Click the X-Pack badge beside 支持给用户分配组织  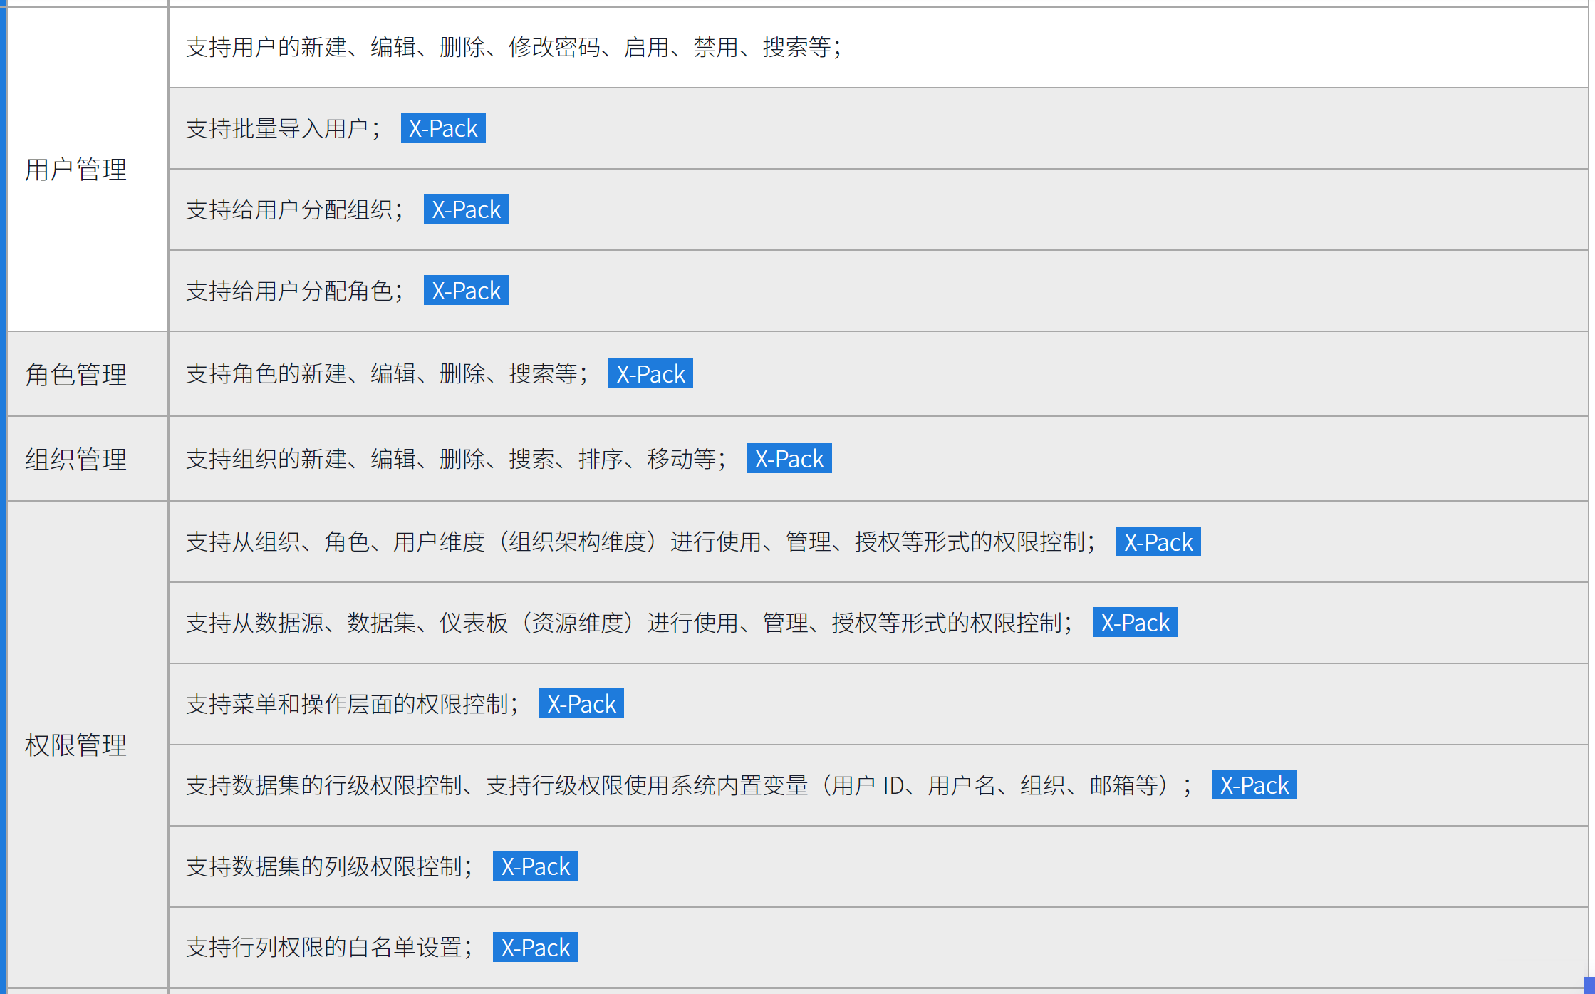click(x=466, y=209)
